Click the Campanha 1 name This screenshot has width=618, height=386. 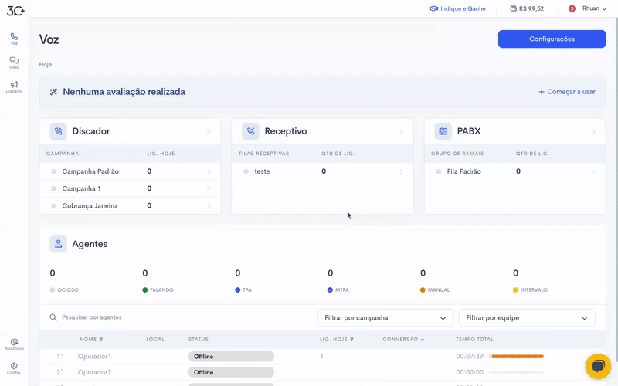coord(81,188)
